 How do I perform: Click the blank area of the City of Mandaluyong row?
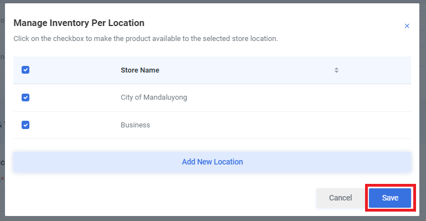pos(299,97)
